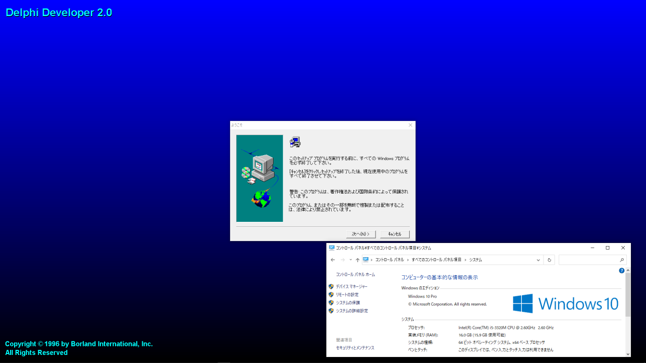The width and height of the screenshot is (646, 363).
Task: Click shield icon beside リモートの設定
Action: click(331, 294)
